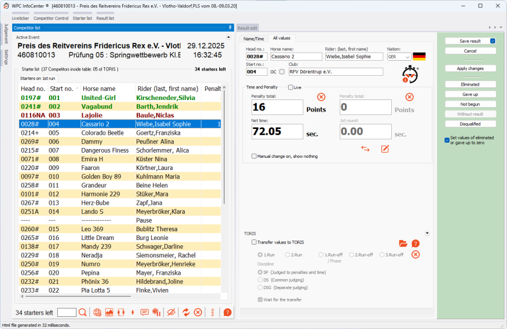Tick Manual change on, show nothing

[x=254, y=156]
